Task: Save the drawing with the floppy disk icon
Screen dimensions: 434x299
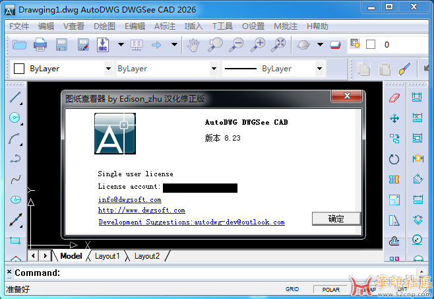Action: pyautogui.click(x=61, y=45)
